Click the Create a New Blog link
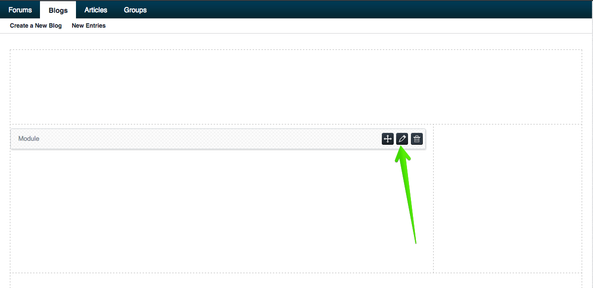This screenshot has height=288, width=593. click(x=36, y=26)
